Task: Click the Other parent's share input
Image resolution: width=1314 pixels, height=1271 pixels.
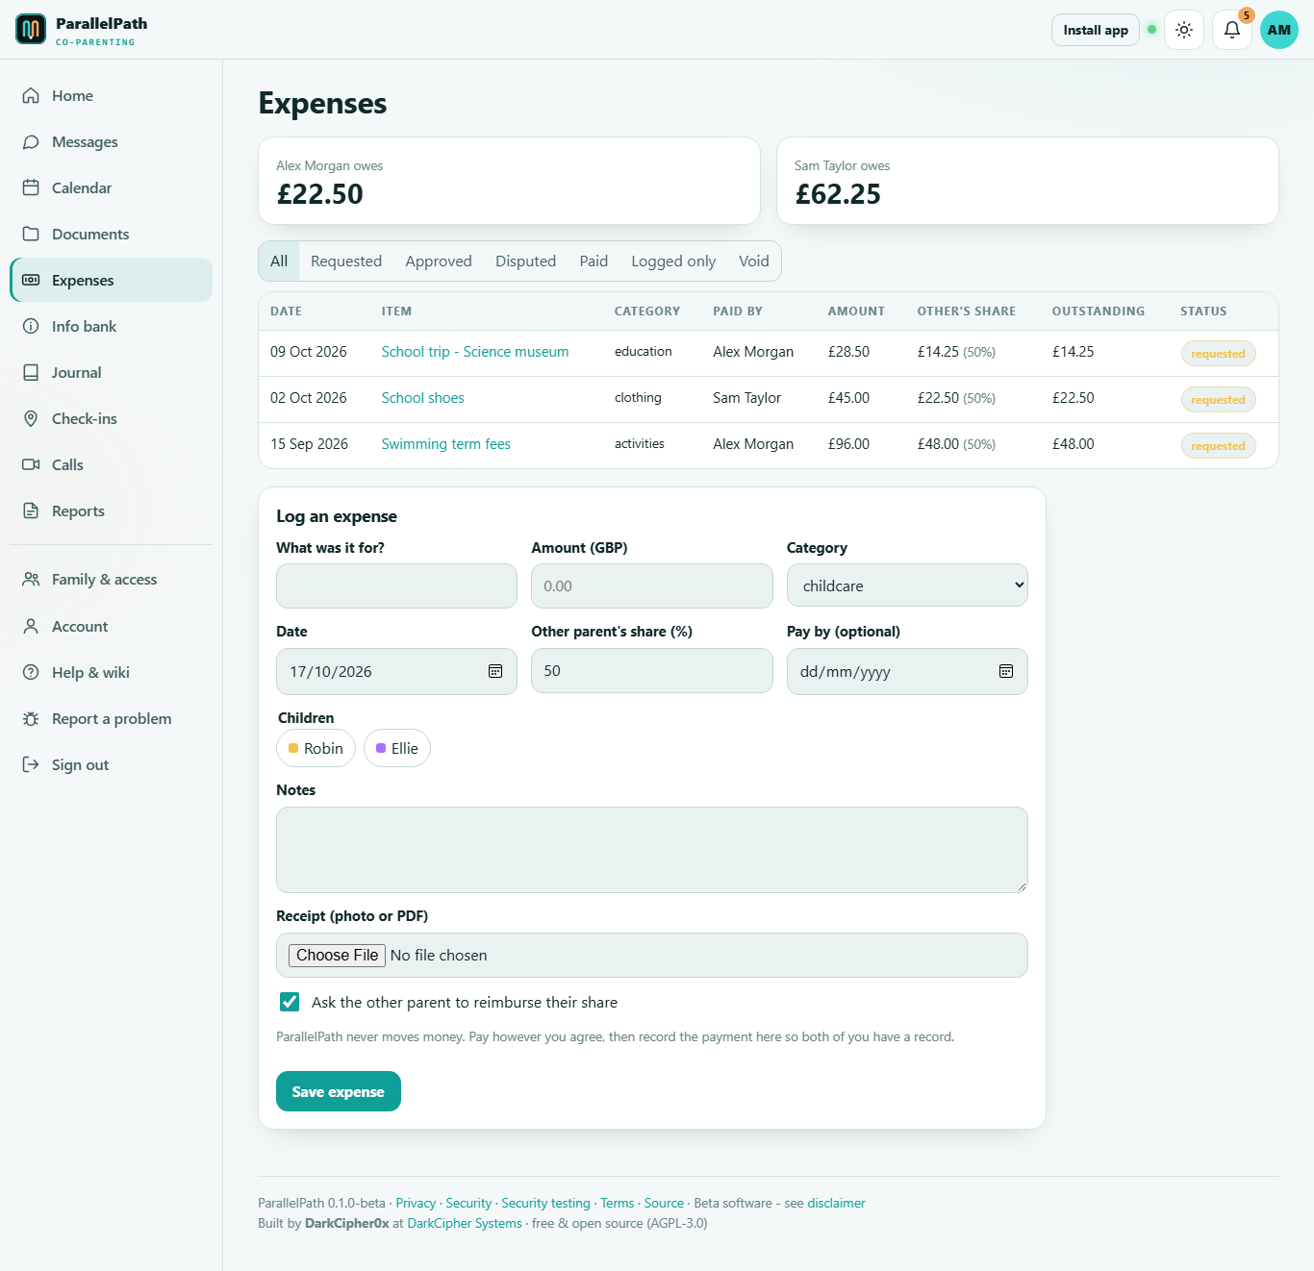Action: tap(652, 671)
